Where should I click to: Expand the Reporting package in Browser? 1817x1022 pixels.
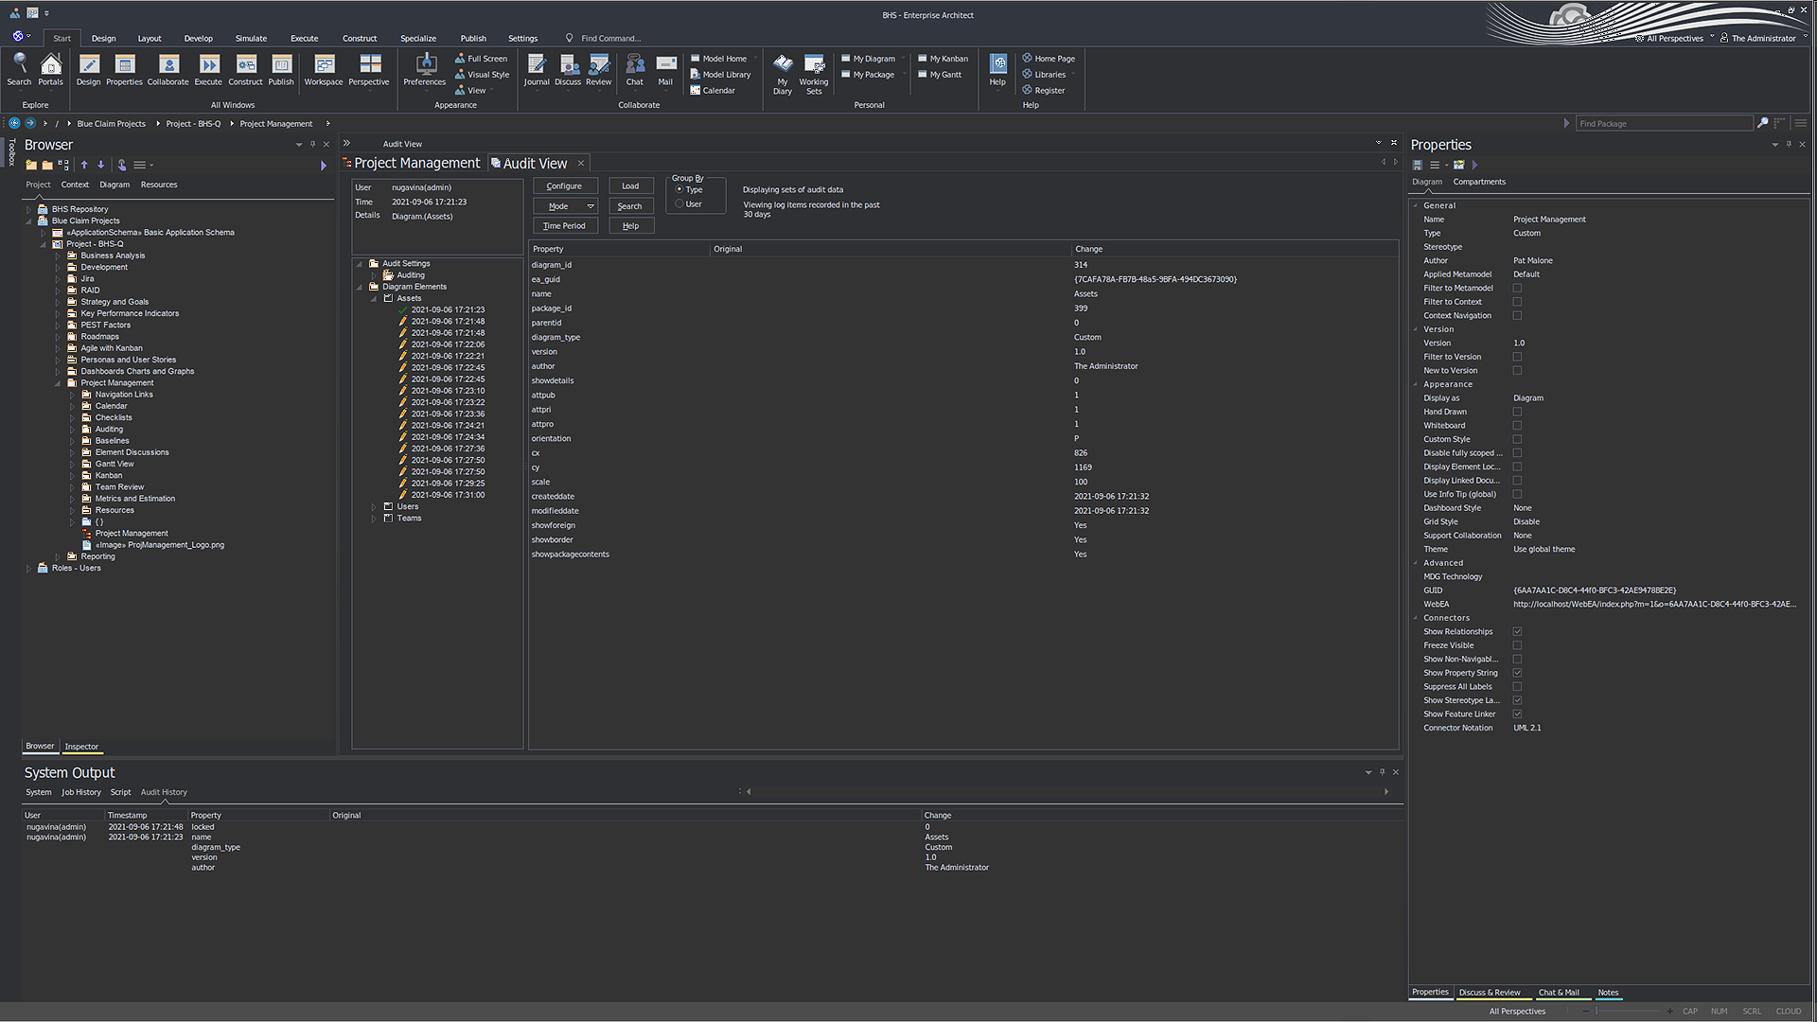[58, 556]
